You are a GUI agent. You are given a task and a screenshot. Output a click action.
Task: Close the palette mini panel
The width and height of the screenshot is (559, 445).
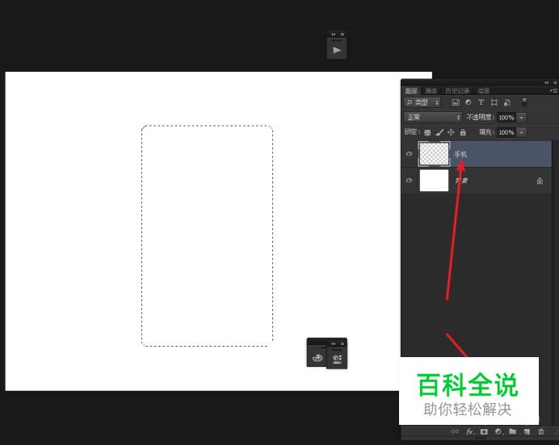click(x=343, y=343)
